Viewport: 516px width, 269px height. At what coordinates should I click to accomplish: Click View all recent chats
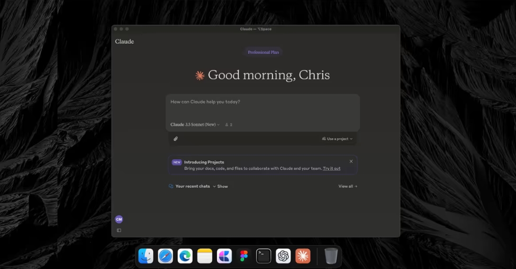pyautogui.click(x=348, y=186)
